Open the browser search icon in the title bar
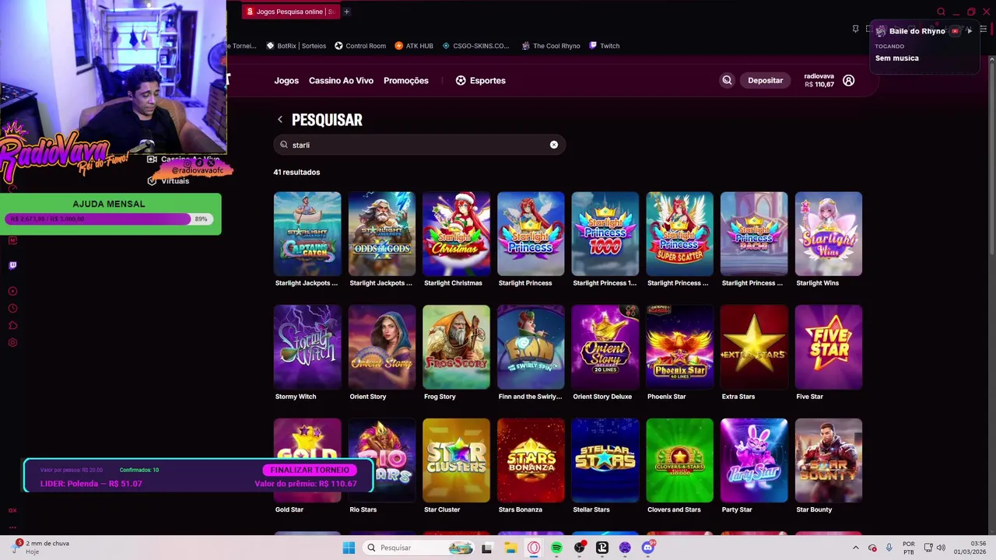Screen dimensions: 996x560 (x=941, y=12)
